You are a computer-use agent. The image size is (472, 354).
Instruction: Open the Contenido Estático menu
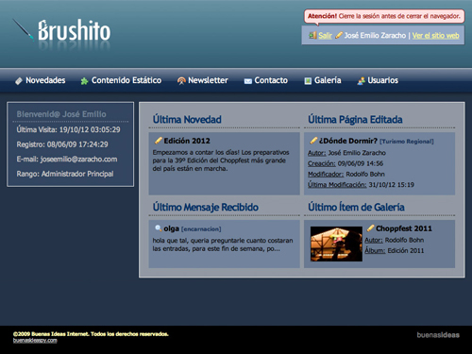pos(126,80)
